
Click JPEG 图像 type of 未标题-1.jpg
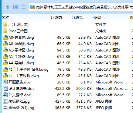click(x=104, y=101)
